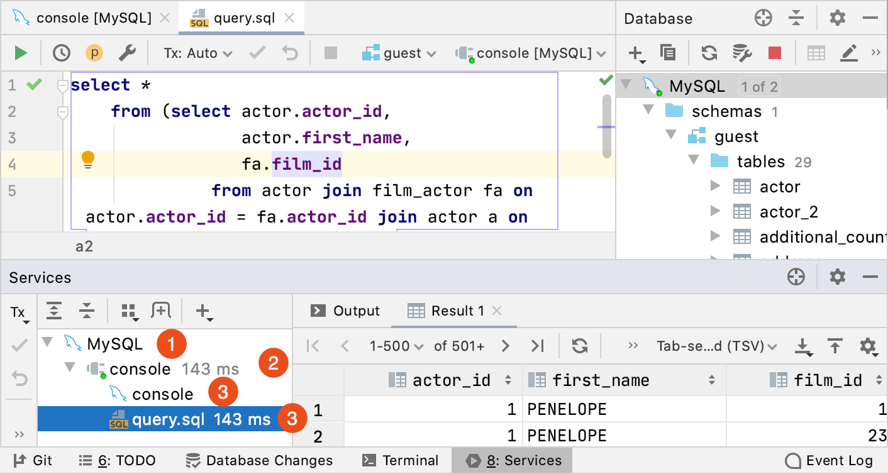
Task: Click the upload arrow icon in results toolbar
Action: (x=835, y=345)
